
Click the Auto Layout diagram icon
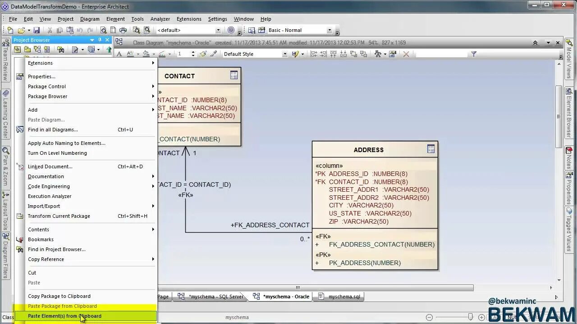point(378,54)
